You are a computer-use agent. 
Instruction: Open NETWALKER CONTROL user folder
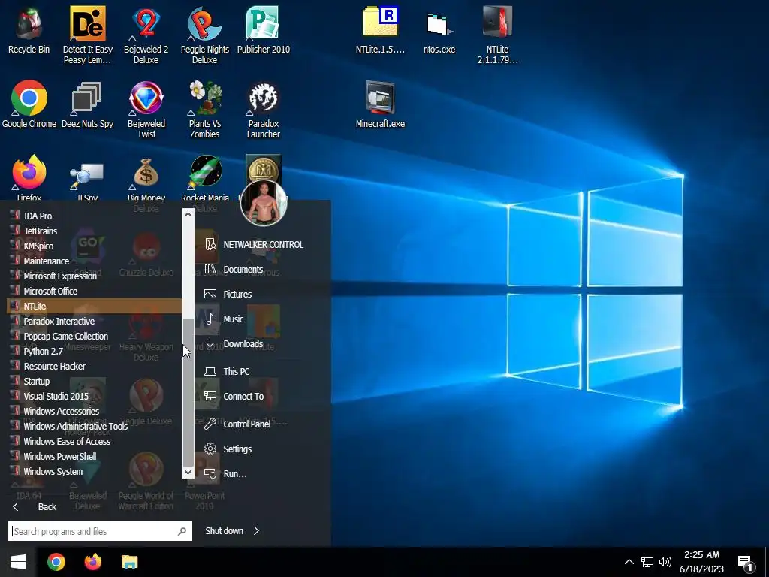(254, 244)
